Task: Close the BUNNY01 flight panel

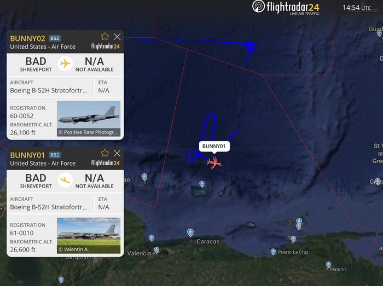Action: coord(117,153)
